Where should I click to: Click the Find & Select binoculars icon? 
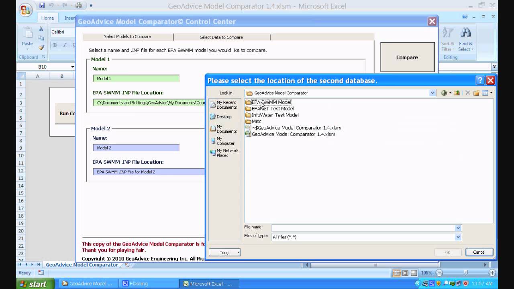(x=466, y=33)
